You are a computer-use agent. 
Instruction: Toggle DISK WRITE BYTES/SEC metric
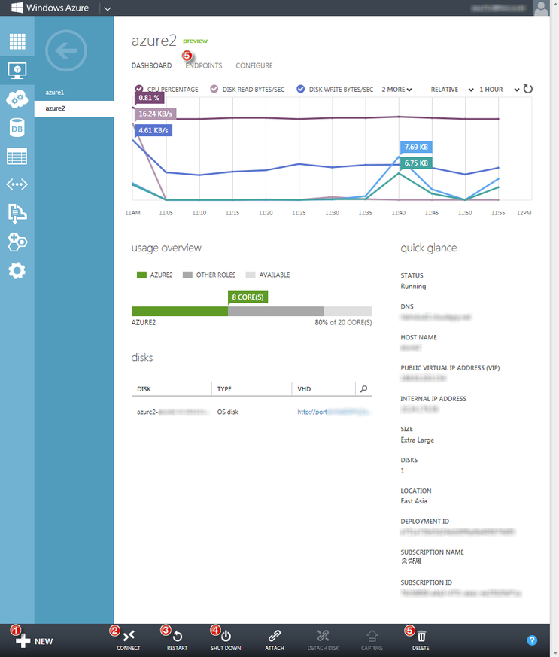(300, 89)
